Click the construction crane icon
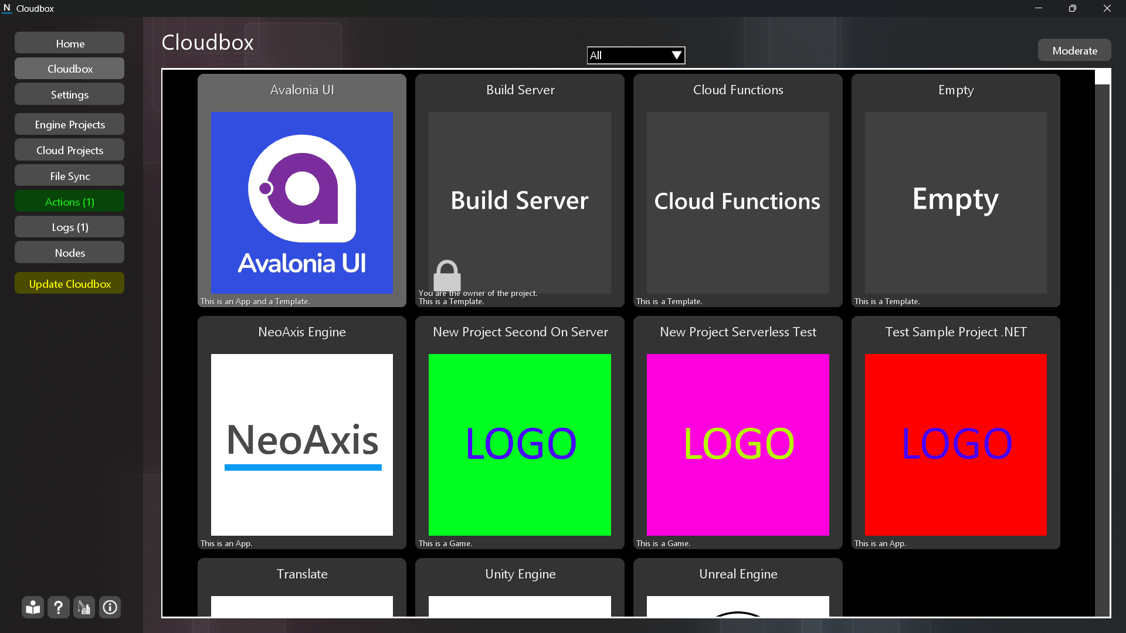 click(x=84, y=607)
